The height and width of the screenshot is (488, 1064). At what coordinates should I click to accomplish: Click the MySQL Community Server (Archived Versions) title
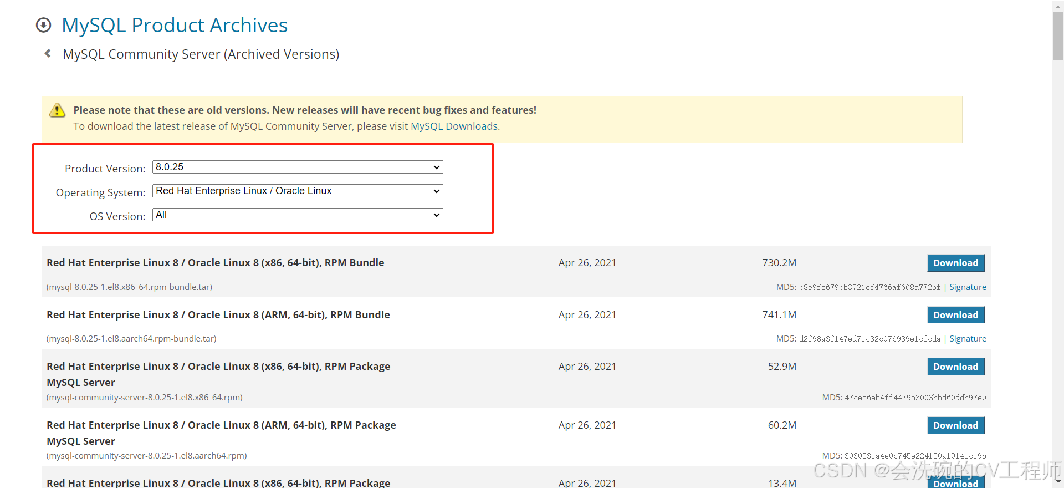point(201,54)
